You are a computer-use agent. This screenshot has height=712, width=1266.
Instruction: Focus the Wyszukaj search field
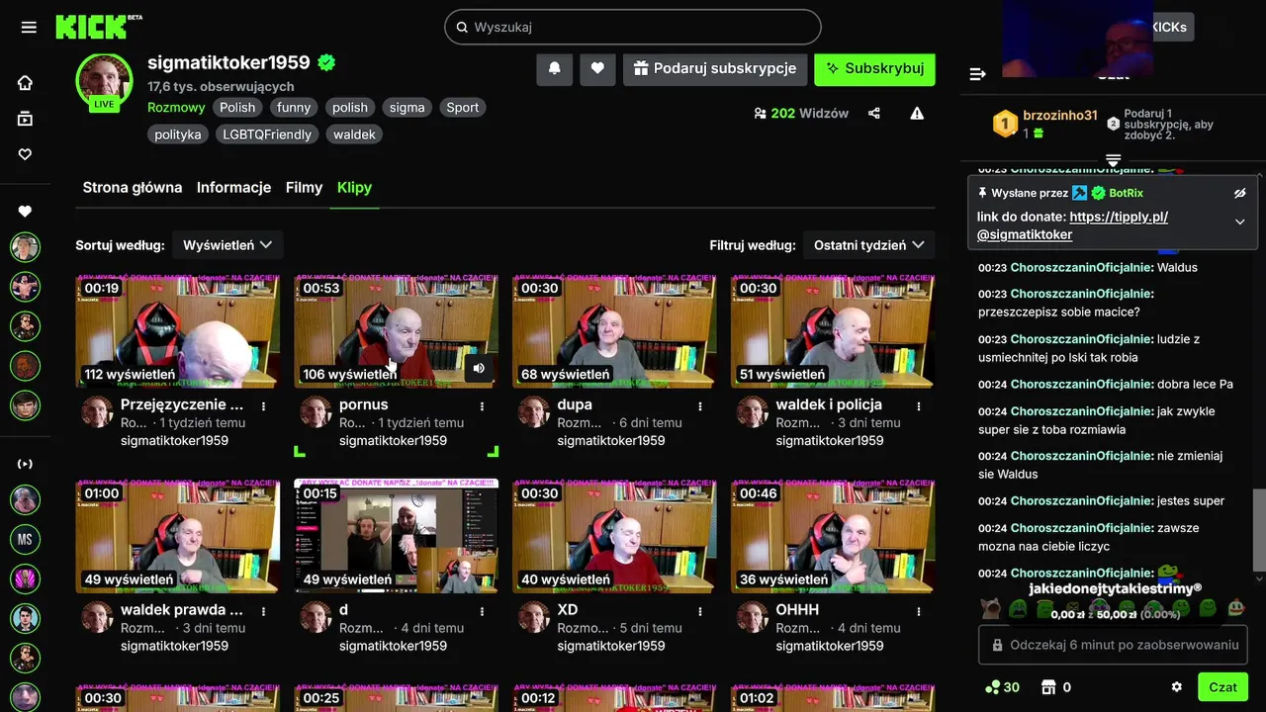633,27
